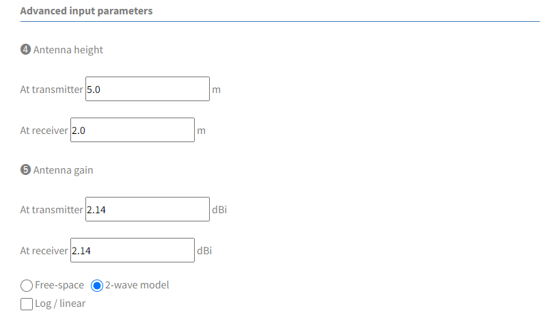Click At transmitter label under Antenna gain

tap(51, 210)
